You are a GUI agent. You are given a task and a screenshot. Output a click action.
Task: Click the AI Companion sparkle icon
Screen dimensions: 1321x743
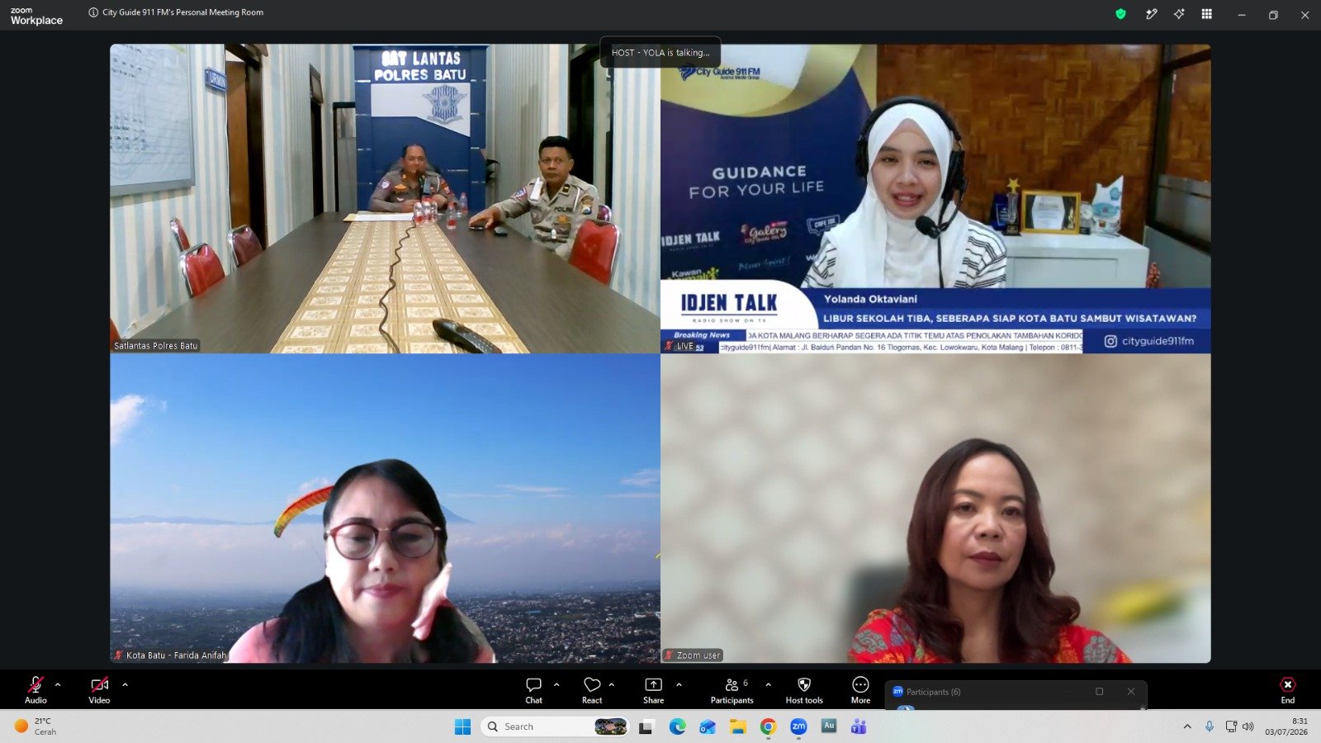click(1179, 14)
